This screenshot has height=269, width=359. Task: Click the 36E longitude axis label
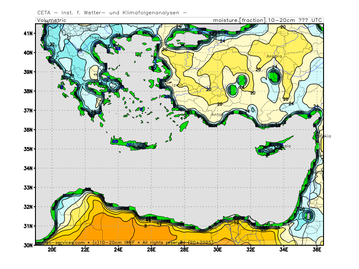[317, 250]
